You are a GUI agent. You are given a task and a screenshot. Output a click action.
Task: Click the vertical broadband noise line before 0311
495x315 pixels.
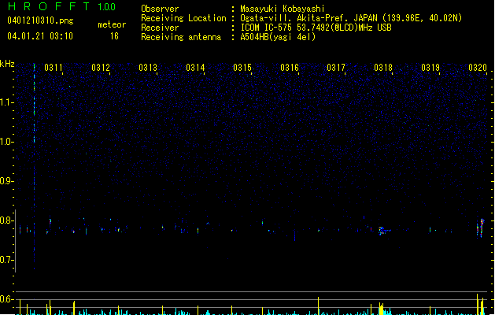pos(34,166)
